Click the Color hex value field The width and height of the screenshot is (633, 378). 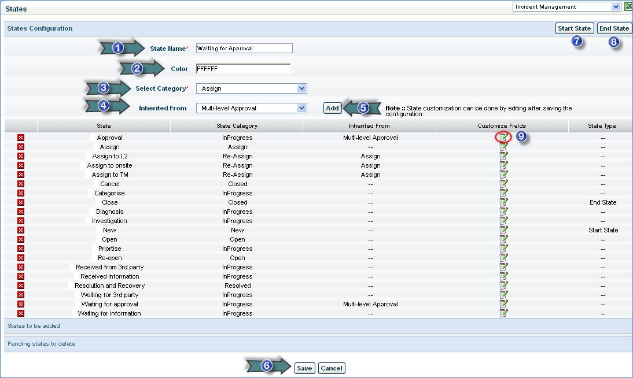(243, 69)
